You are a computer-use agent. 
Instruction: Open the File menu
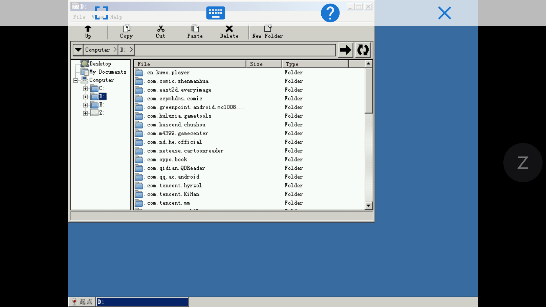pyautogui.click(x=79, y=17)
